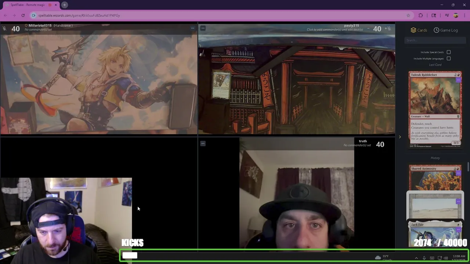Viewport: 470px width, 264px height.
Task: Select Shared Animosity in history
Action: click(435, 178)
